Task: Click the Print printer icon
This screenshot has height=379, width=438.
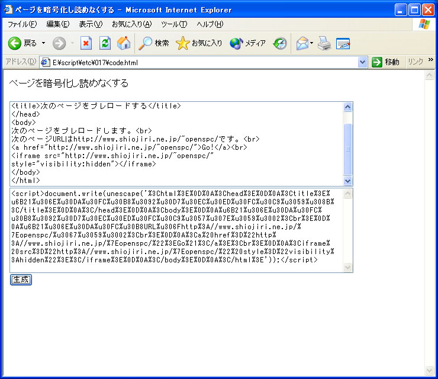Action: click(324, 43)
